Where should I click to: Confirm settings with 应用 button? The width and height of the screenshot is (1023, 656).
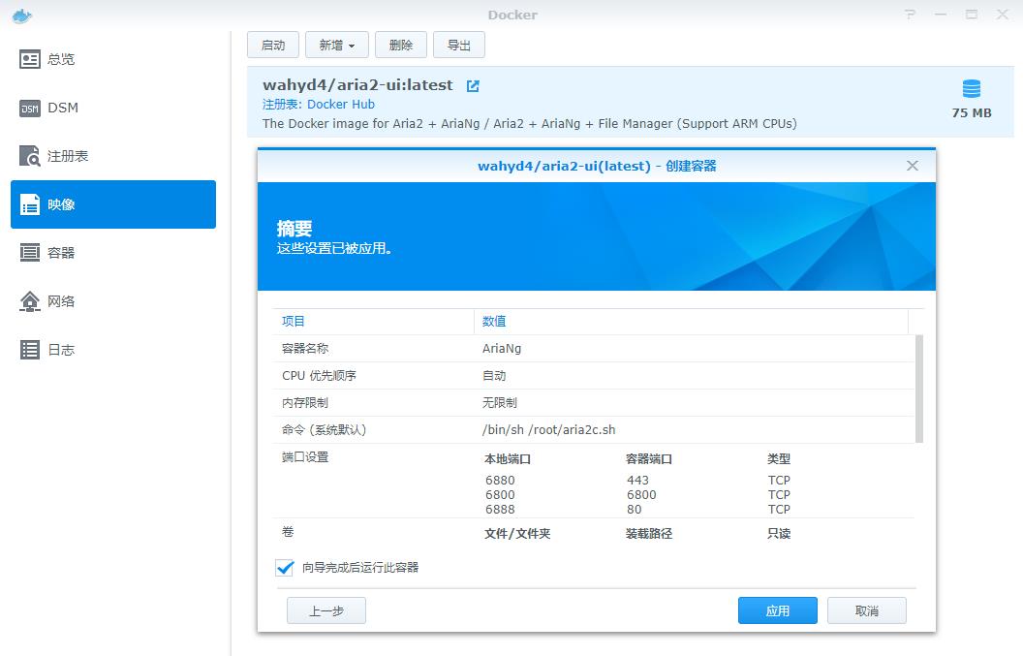[x=778, y=611]
